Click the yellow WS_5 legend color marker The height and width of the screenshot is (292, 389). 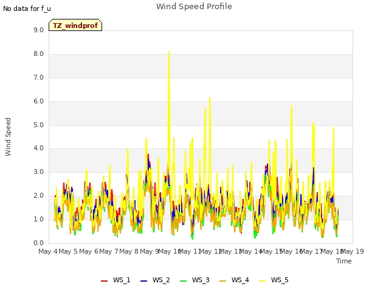pyautogui.click(x=262, y=281)
